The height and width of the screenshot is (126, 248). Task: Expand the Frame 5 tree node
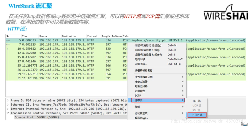pos(8,100)
